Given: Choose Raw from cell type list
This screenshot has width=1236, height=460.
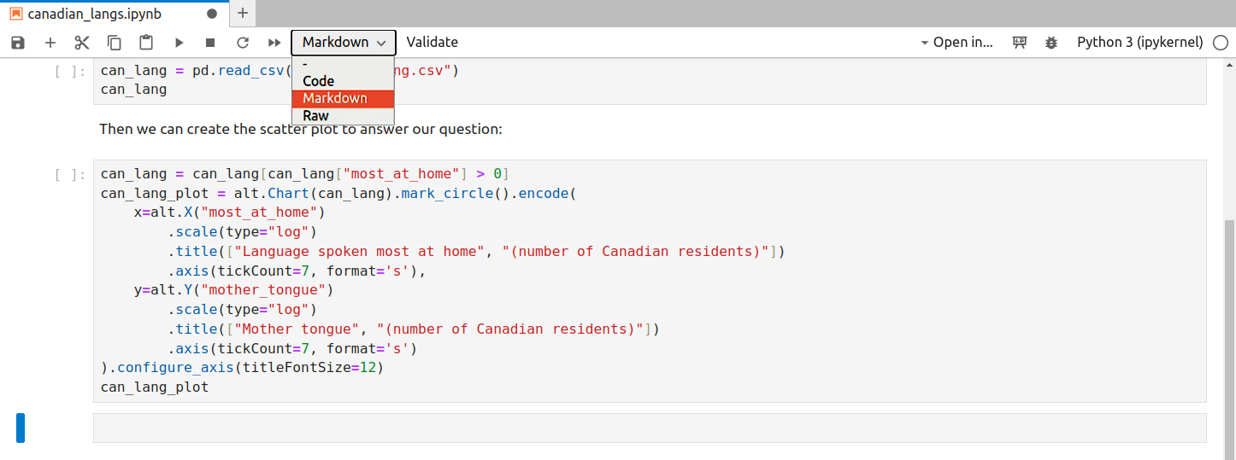Looking at the screenshot, I should click(315, 116).
